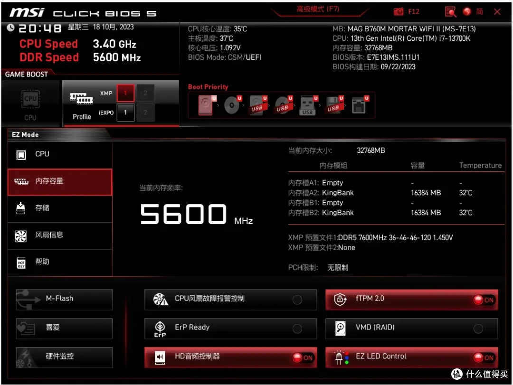Click the XMP 预置文件1 DDR5 7600MHz line
This screenshot has width=513, height=385.
(370, 237)
